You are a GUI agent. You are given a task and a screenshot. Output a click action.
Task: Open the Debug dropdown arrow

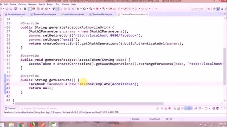click(81, 9)
